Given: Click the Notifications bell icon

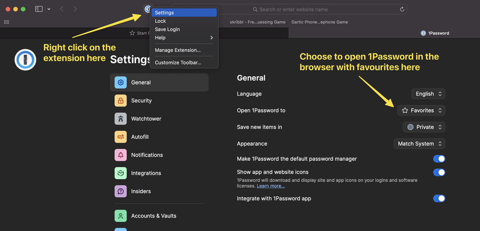Looking at the screenshot, I should (x=121, y=155).
